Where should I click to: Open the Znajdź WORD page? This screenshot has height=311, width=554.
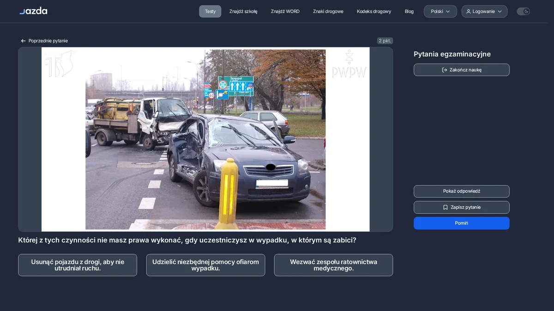point(285,12)
